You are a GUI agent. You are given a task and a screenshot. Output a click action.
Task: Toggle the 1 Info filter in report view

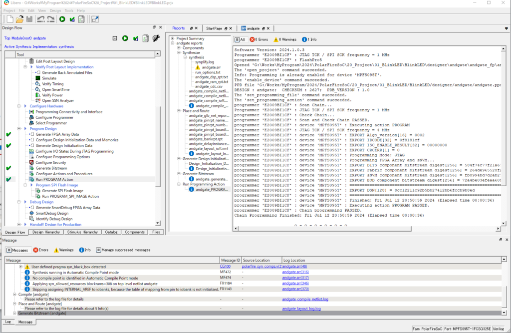coord(308,39)
